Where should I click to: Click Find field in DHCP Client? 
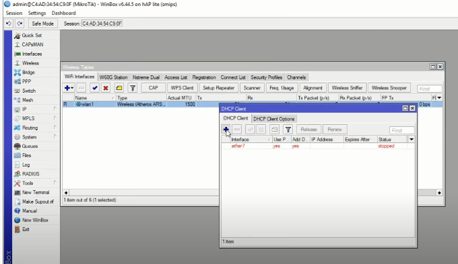pos(401,130)
